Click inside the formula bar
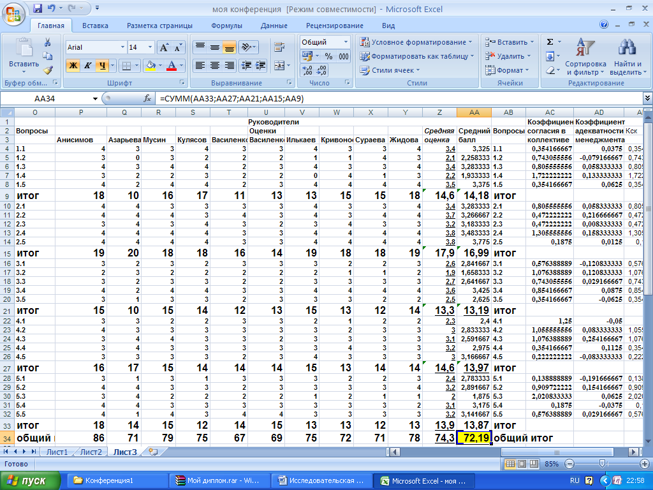This screenshot has height=490, width=653. (399, 99)
